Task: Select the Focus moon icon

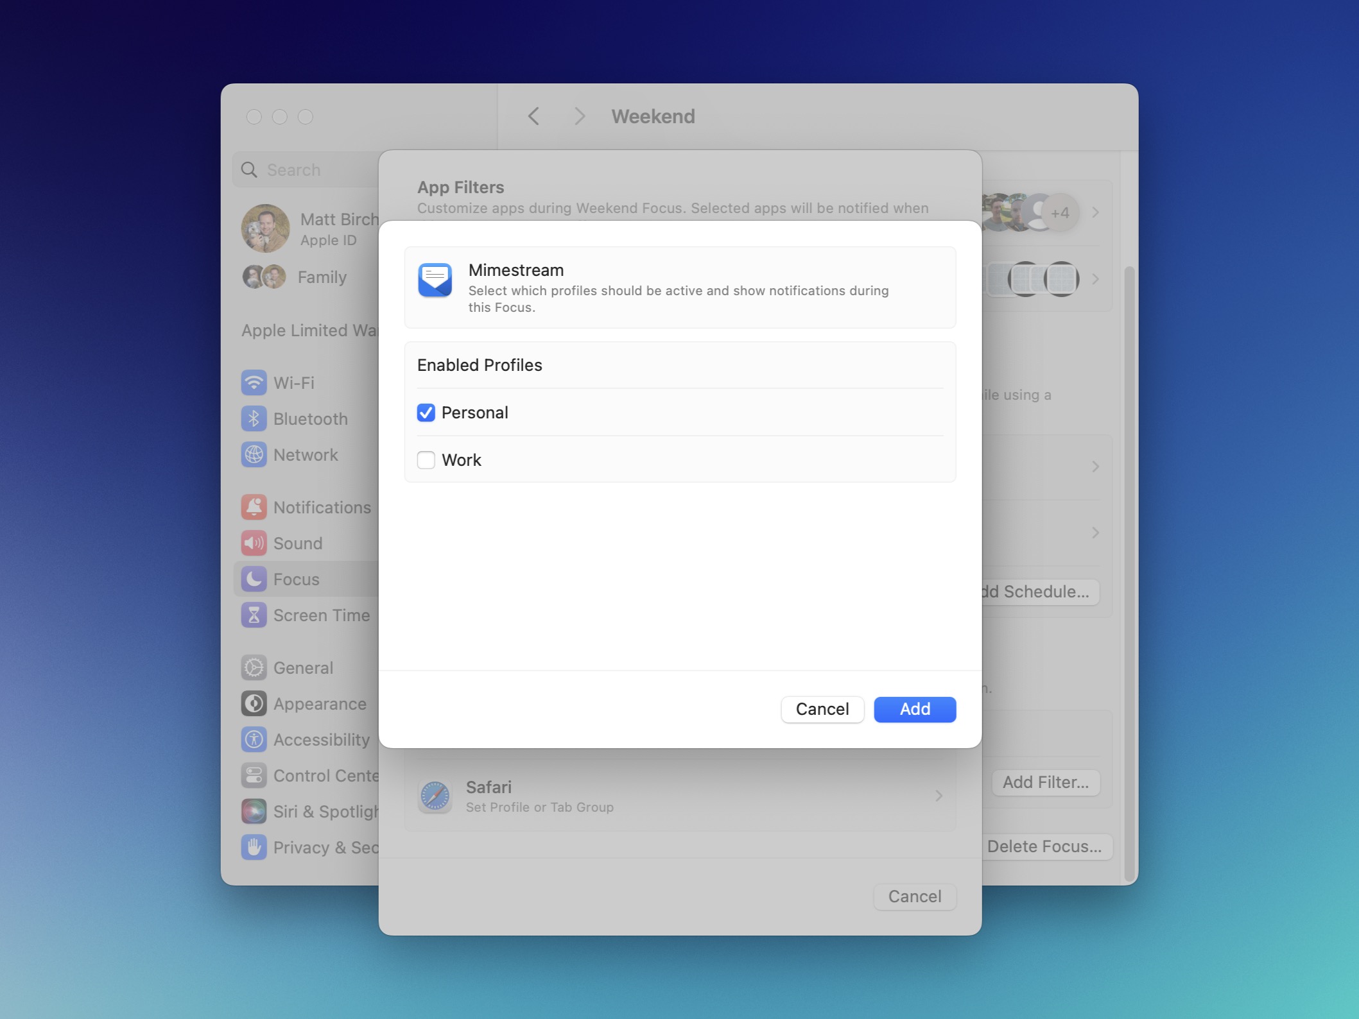Action: point(254,579)
